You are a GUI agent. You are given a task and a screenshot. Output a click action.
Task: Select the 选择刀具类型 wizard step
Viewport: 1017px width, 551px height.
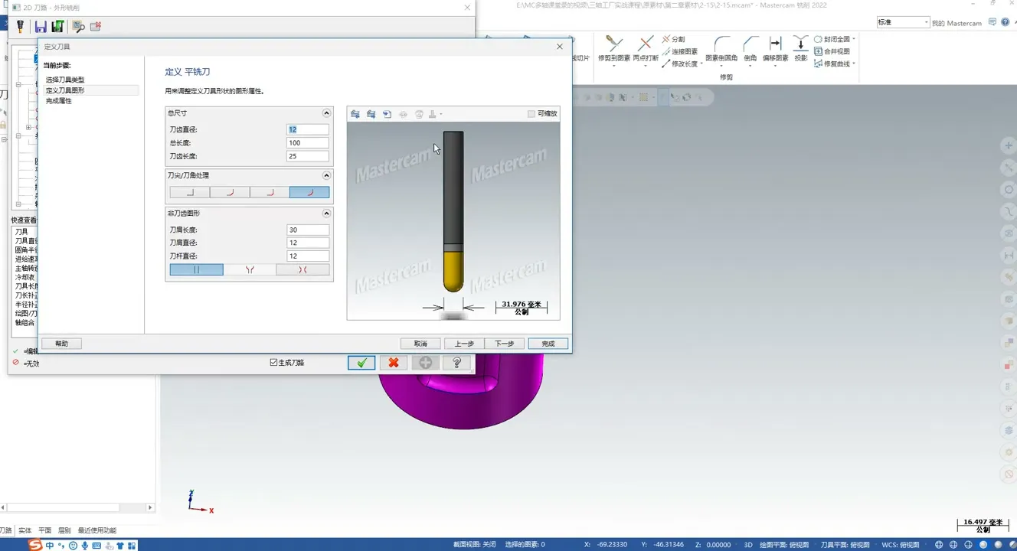(x=65, y=80)
